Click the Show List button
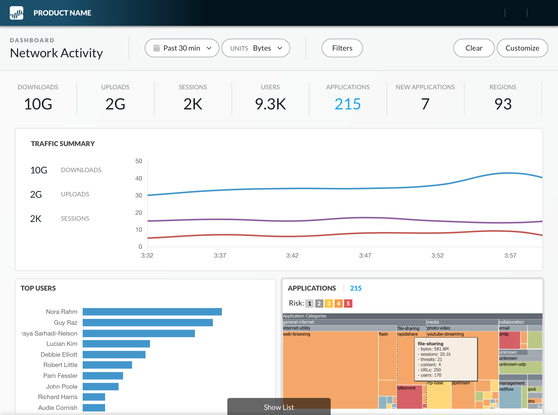558x415 pixels. pos(279,407)
